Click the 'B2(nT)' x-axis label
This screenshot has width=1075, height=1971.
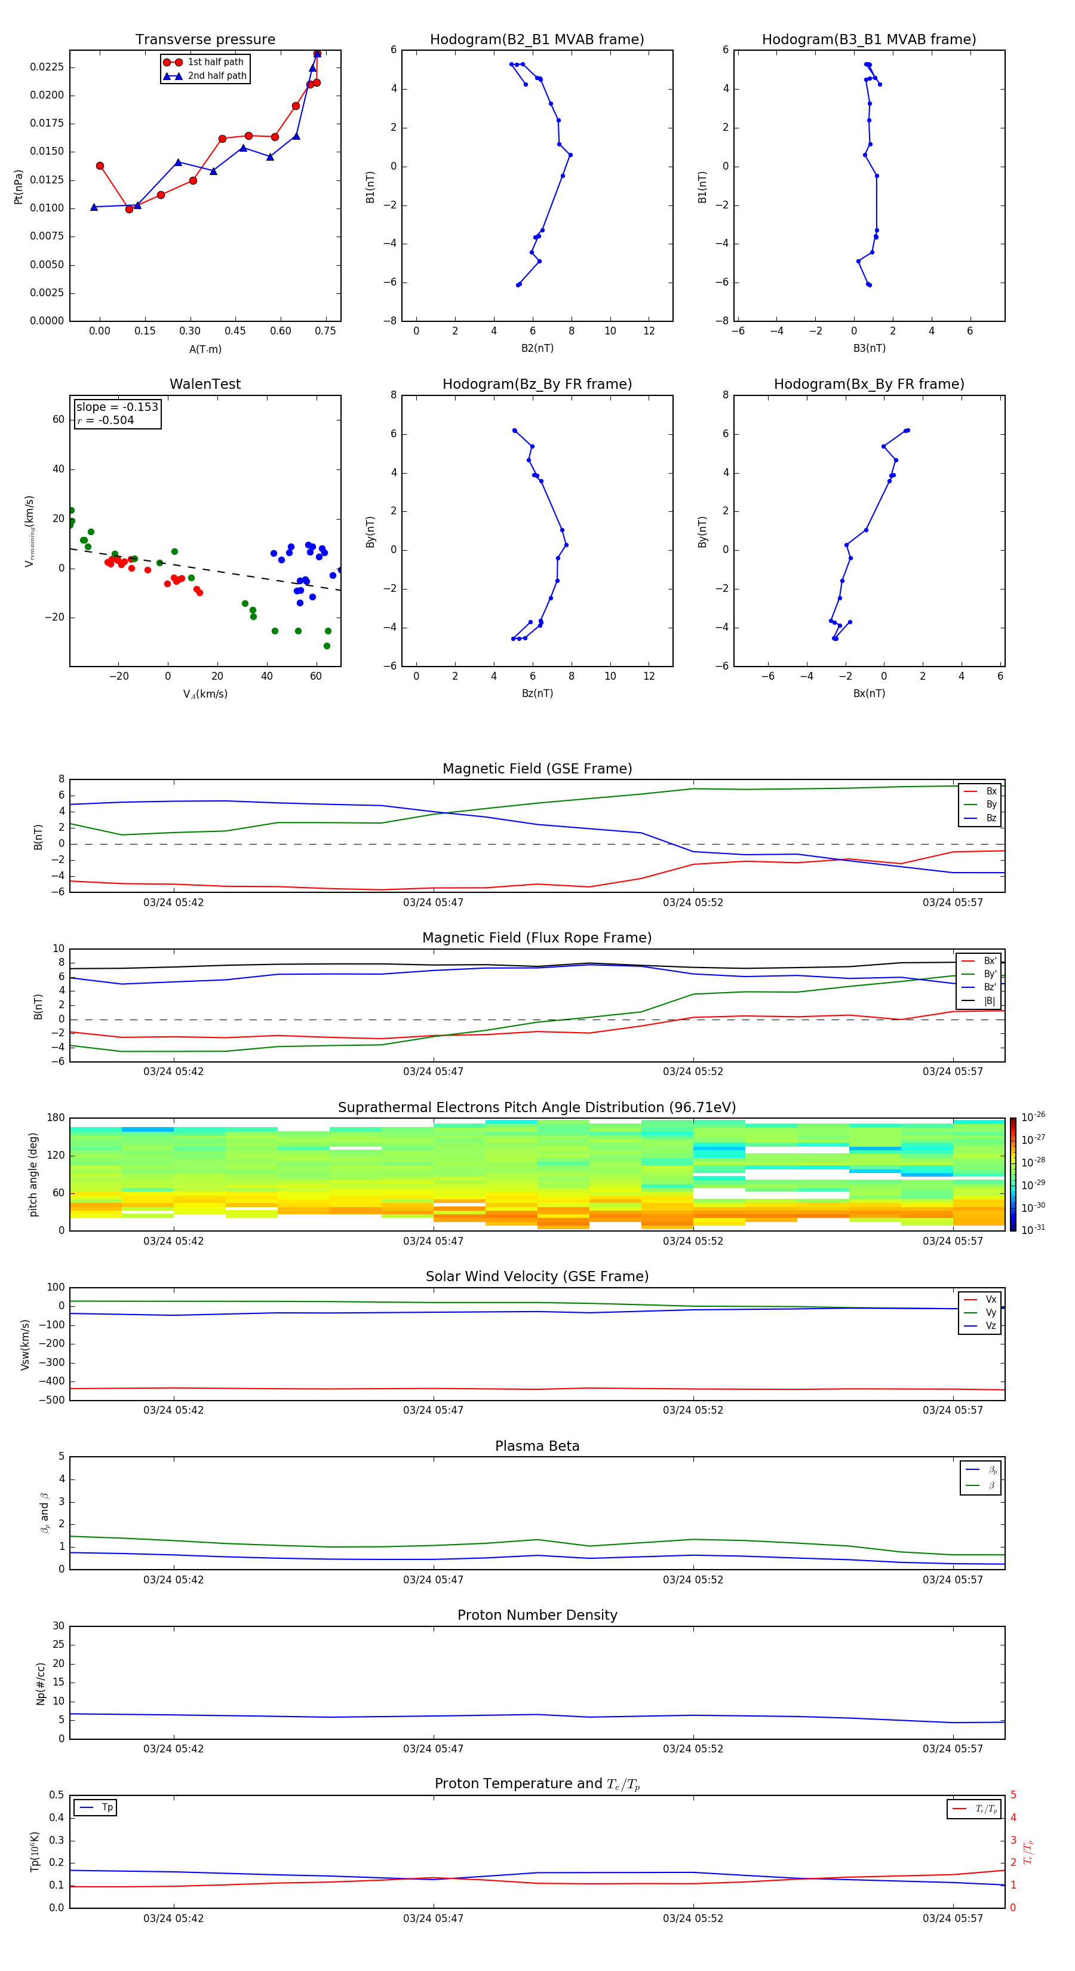click(x=537, y=348)
